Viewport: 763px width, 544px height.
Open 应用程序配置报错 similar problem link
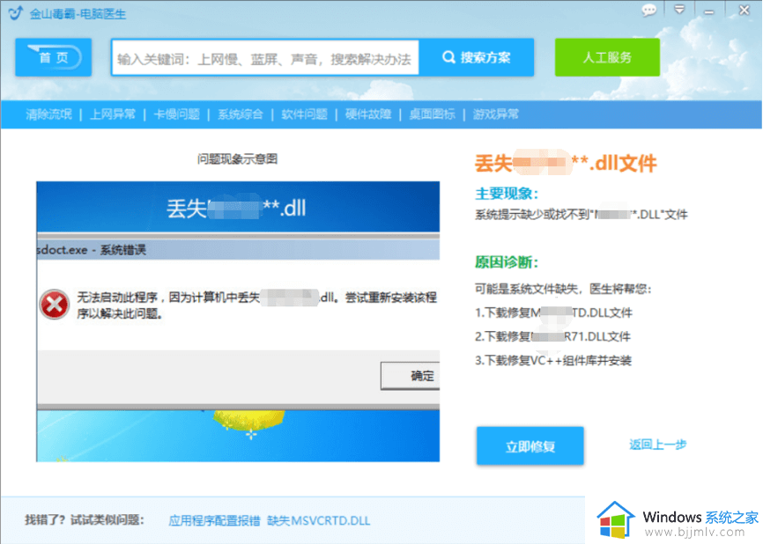214,520
